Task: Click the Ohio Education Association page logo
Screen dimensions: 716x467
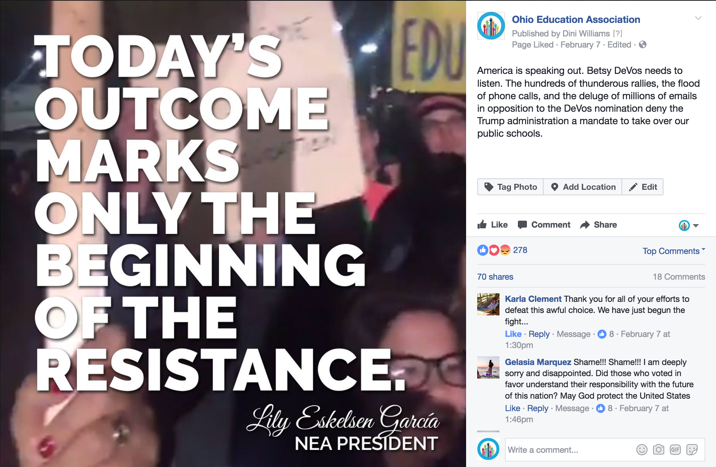Action: click(x=491, y=26)
